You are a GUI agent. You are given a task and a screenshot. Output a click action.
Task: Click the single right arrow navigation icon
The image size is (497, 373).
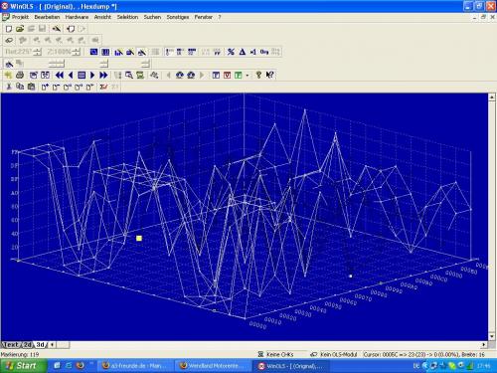click(x=92, y=76)
